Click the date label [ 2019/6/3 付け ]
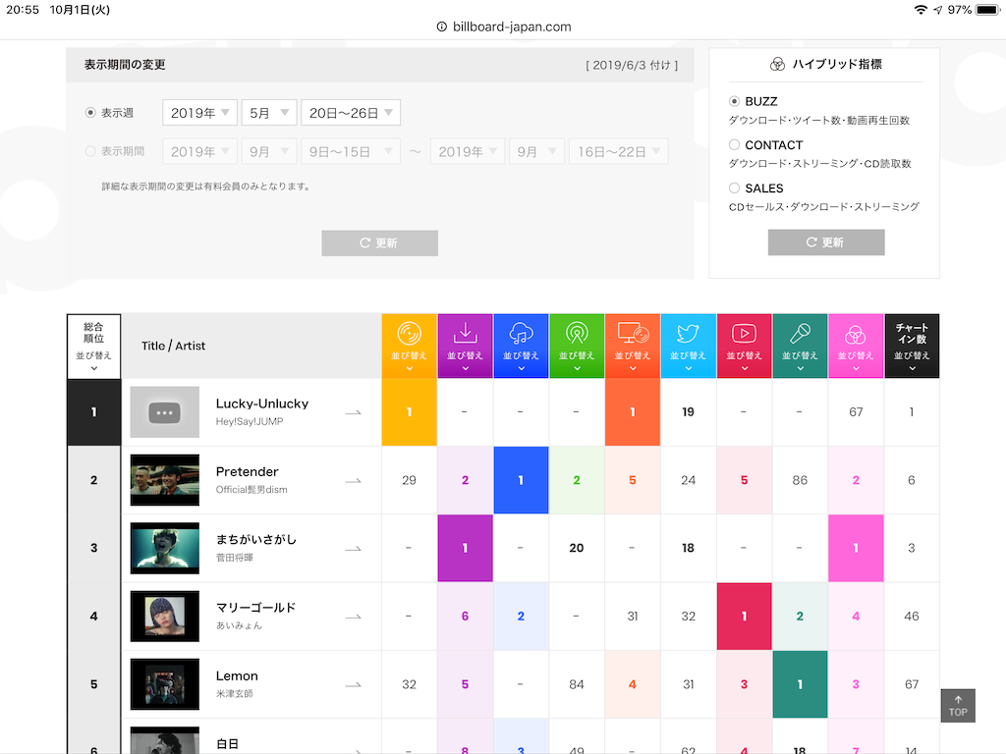Viewport: 1006px width, 754px height. 632,66
